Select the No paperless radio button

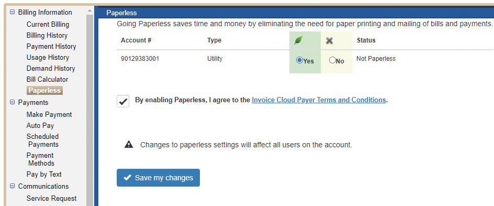(332, 60)
